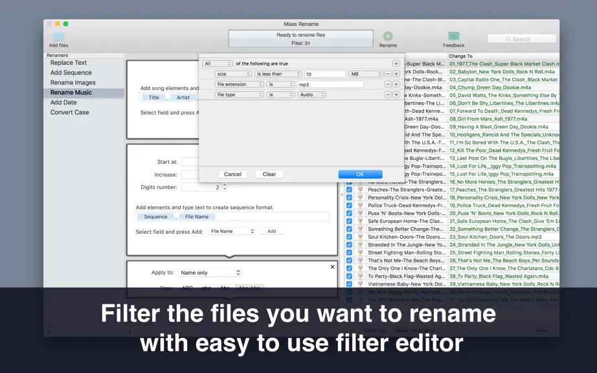This screenshot has height=373, width=597.
Task: Close the Convert Case panel with X
Action: click(x=332, y=267)
